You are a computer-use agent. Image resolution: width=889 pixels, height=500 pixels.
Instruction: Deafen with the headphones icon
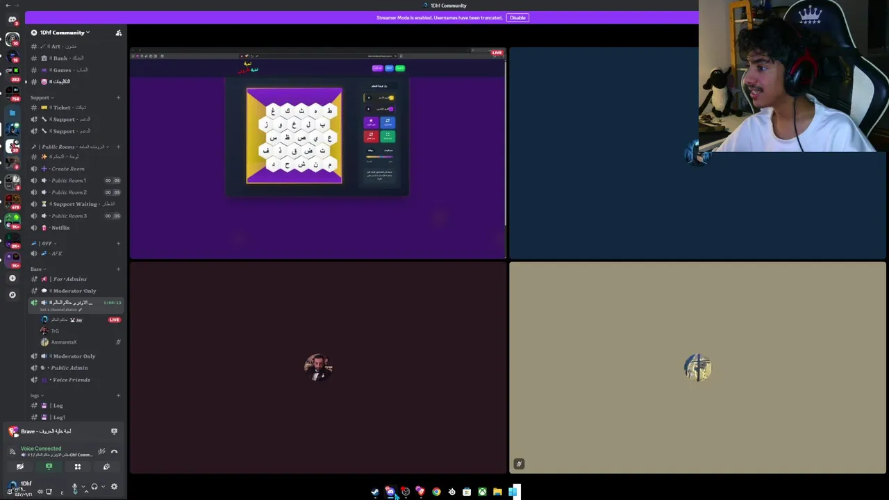(x=94, y=487)
